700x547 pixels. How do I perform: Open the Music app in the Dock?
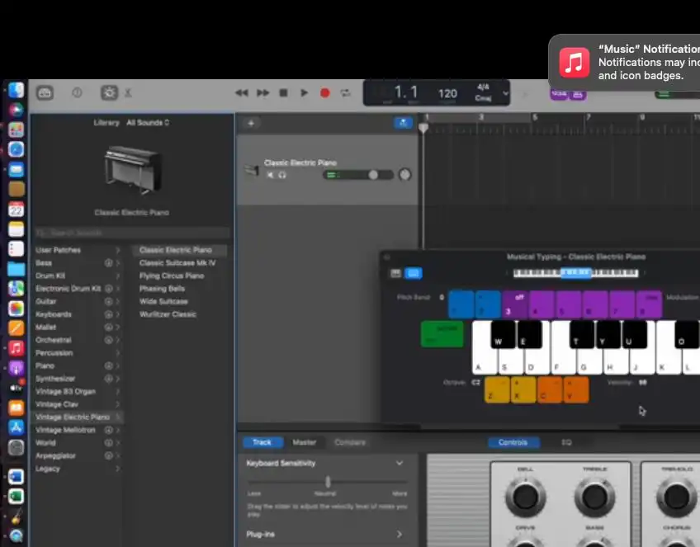click(16, 348)
